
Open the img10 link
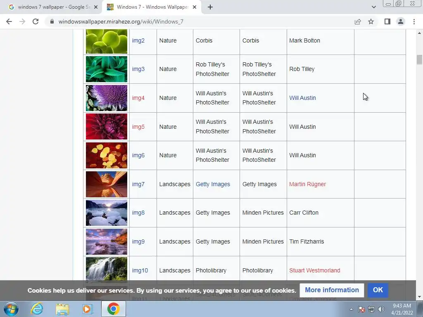(140, 270)
